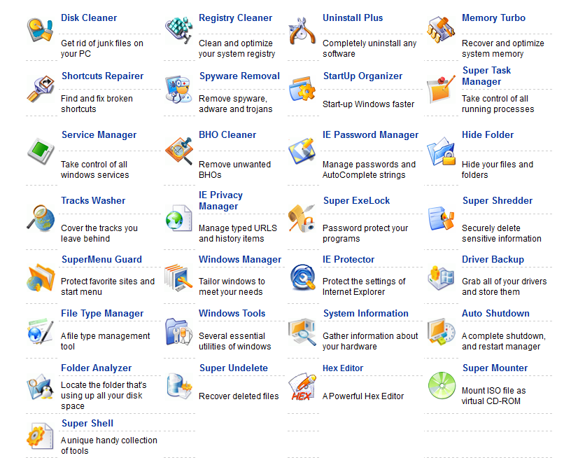This screenshot has height=458, width=571.
Task: Select the Hex Editor HEX icon
Action: (302, 387)
